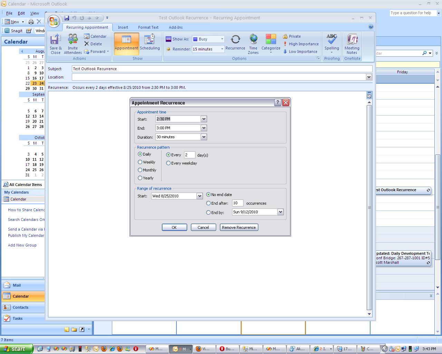The width and height of the screenshot is (442, 354).
Task: Click the Subject text field
Action: click(x=222, y=69)
